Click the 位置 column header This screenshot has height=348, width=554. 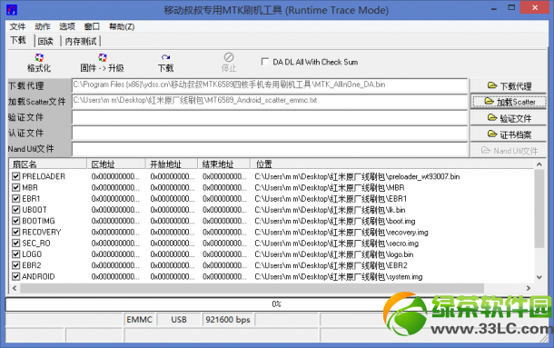click(x=392, y=164)
